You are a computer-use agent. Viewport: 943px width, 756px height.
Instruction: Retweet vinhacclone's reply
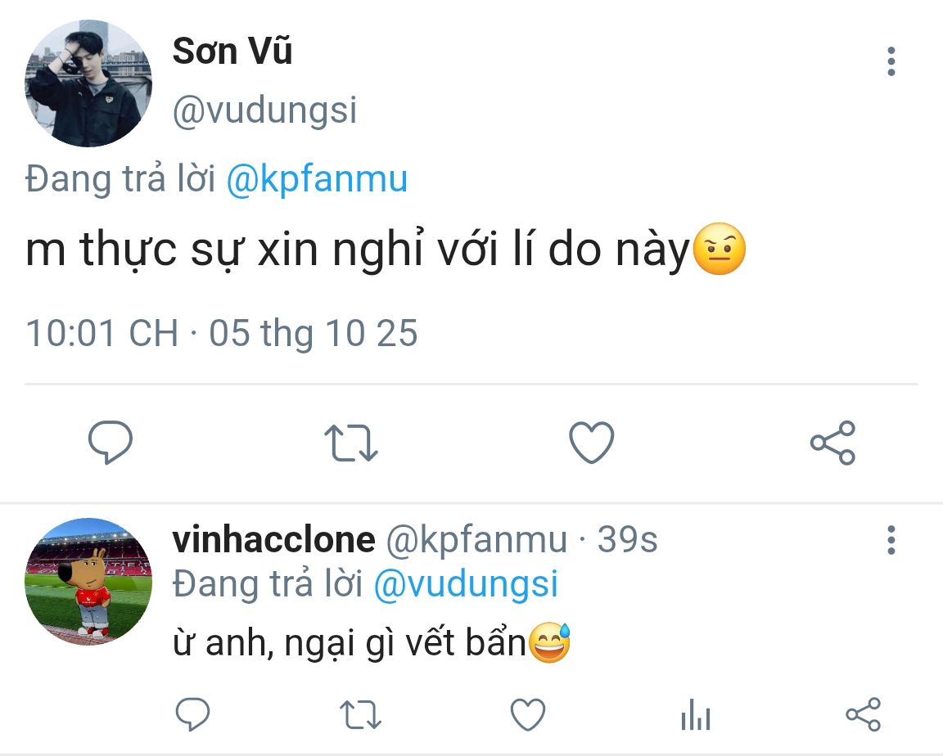click(x=360, y=714)
